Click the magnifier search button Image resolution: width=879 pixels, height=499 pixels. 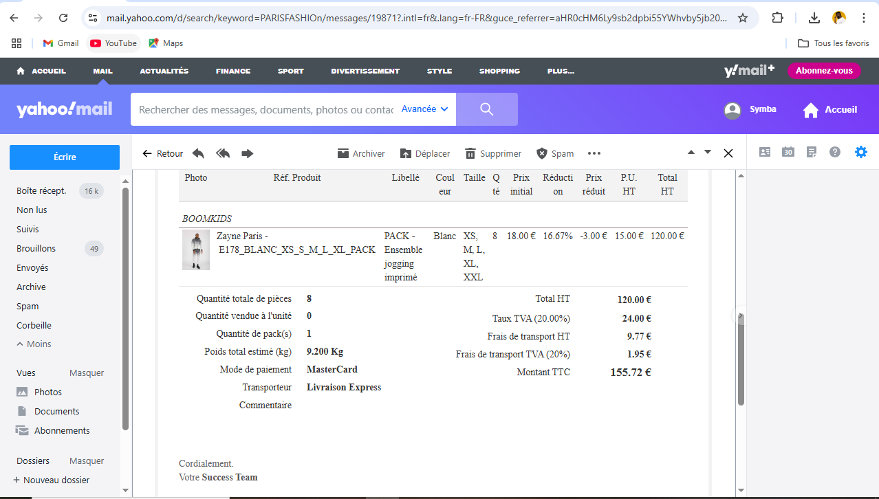point(487,109)
